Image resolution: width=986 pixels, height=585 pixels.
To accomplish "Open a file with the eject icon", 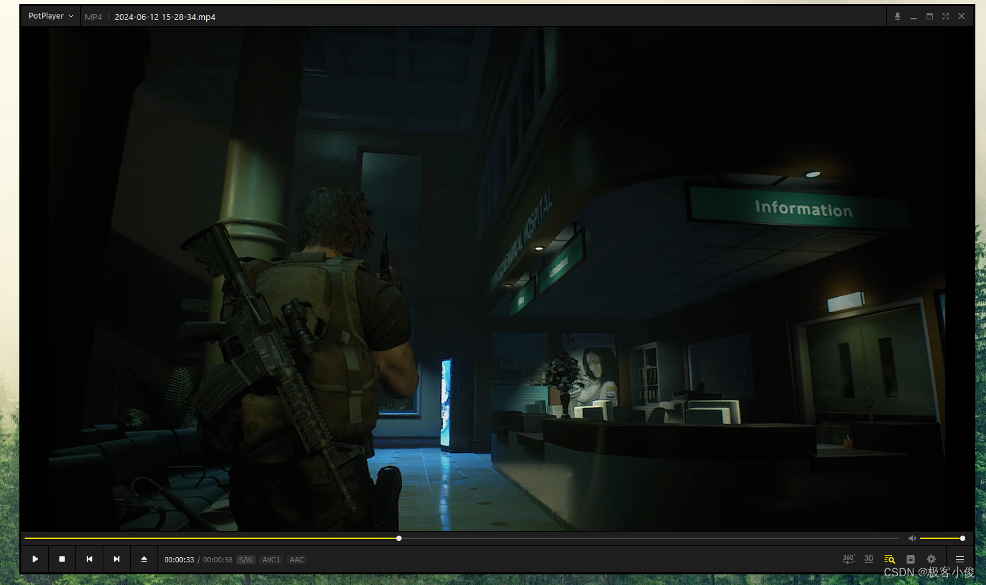I will [144, 559].
